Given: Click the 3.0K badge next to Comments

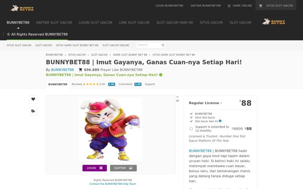Looking at the screenshot, I should click(x=138, y=84).
